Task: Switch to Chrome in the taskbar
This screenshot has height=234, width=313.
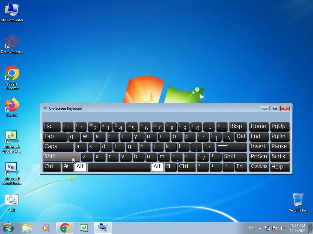Action: point(65,228)
